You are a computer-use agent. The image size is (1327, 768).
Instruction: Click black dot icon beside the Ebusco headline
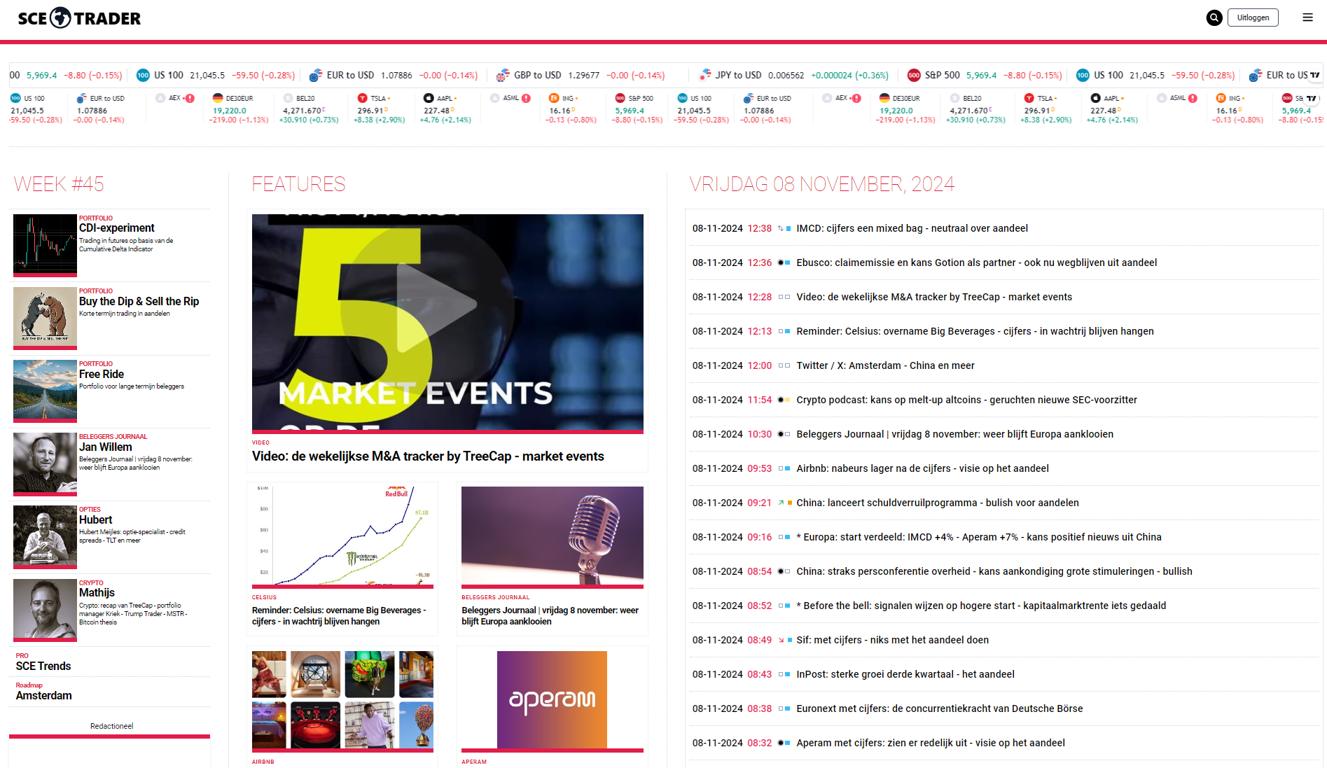[x=781, y=263]
